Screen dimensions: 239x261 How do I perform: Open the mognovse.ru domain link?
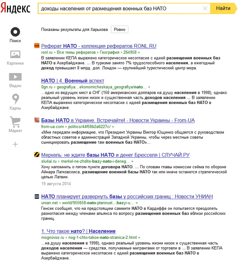click(53, 237)
